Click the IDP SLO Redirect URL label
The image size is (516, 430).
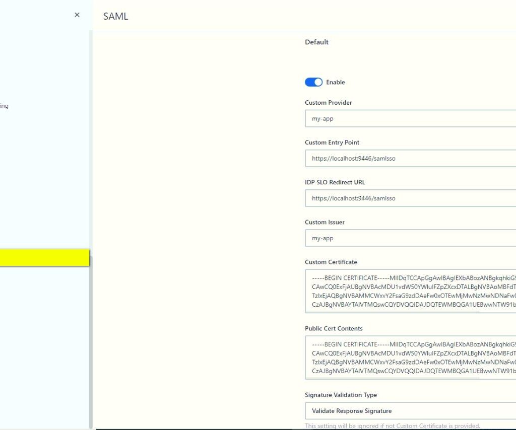coord(335,182)
